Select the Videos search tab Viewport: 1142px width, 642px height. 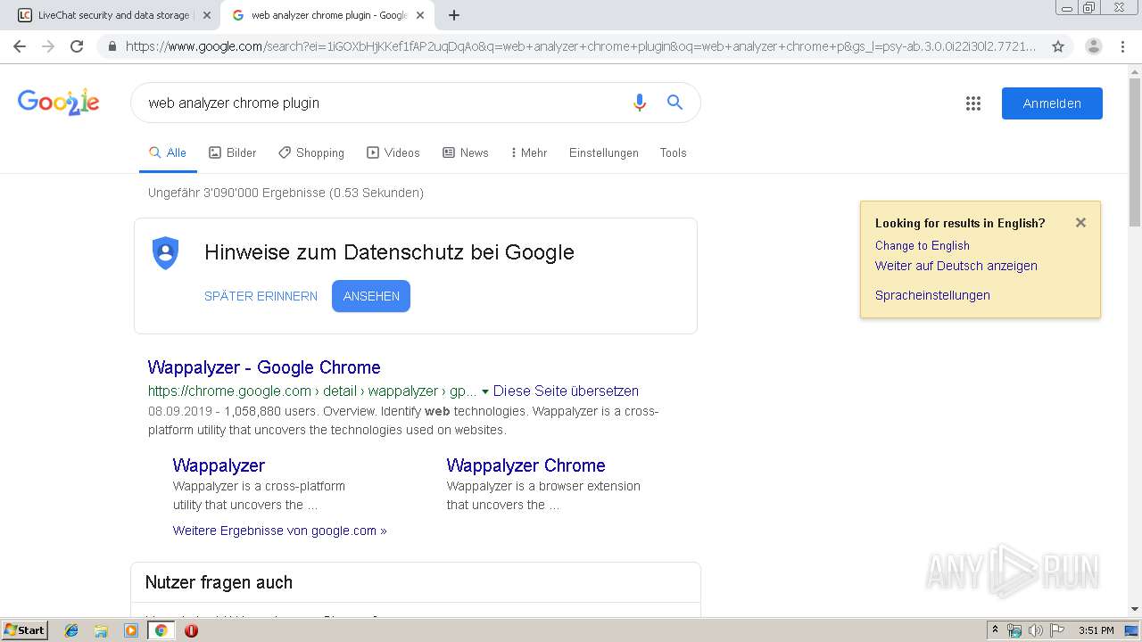coord(393,152)
